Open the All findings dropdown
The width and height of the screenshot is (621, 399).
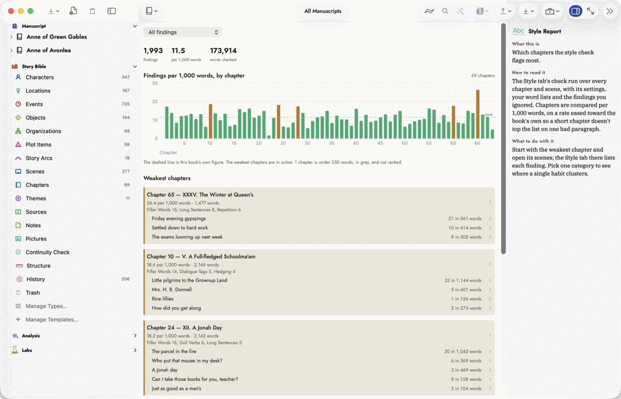[x=182, y=32]
